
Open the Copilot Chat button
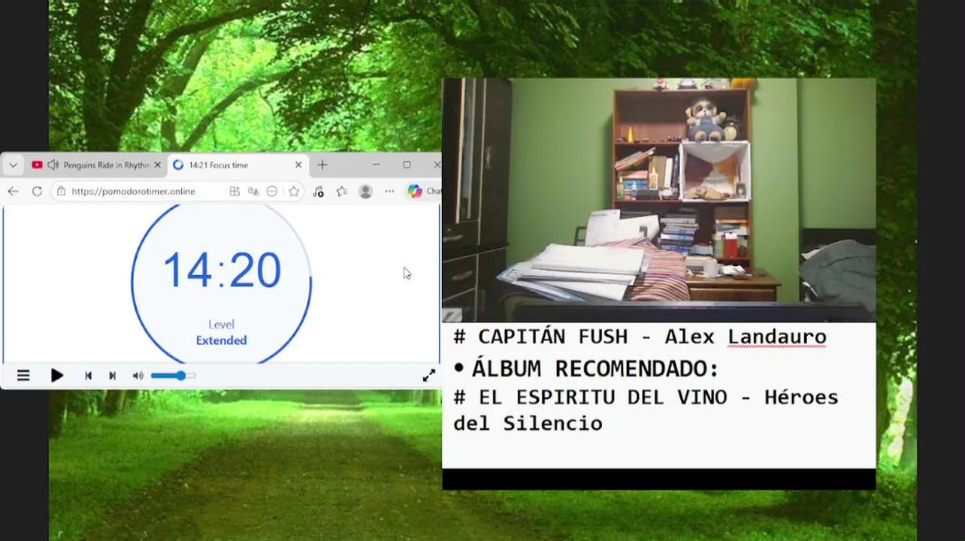click(x=423, y=192)
